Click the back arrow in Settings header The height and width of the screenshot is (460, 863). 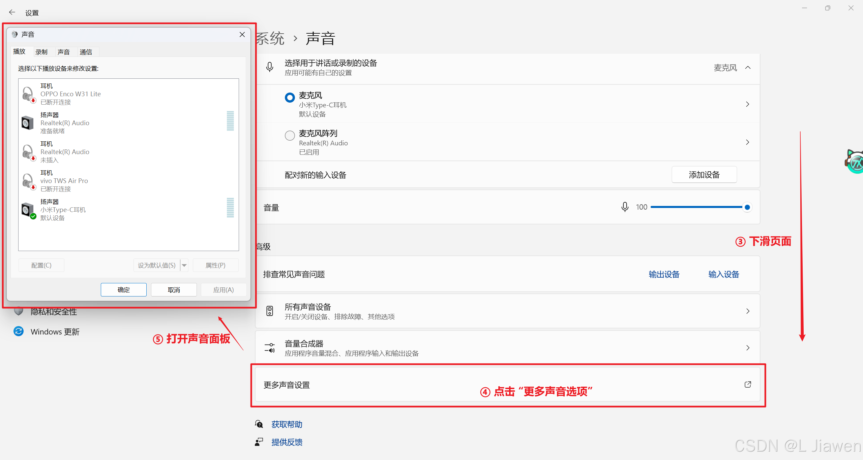coord(12,12)
